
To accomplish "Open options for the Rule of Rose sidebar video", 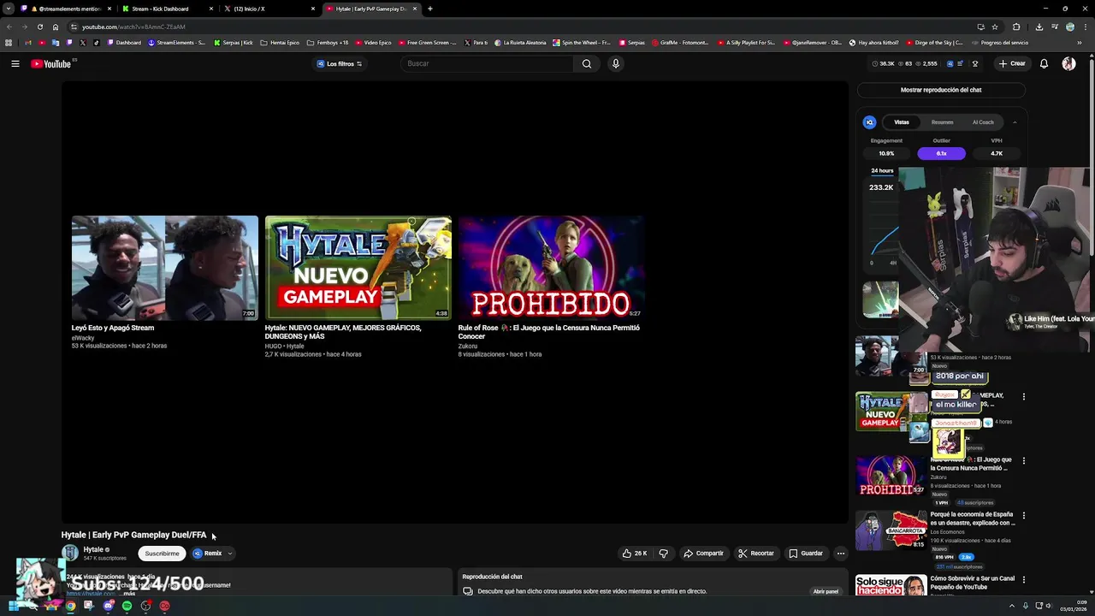I will click(x=1024, y=460).
